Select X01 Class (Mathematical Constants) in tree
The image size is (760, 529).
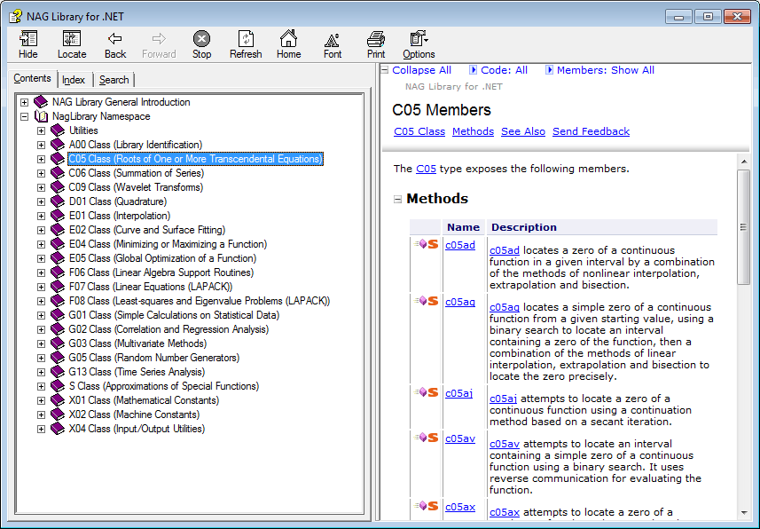(x=144, y=400)
